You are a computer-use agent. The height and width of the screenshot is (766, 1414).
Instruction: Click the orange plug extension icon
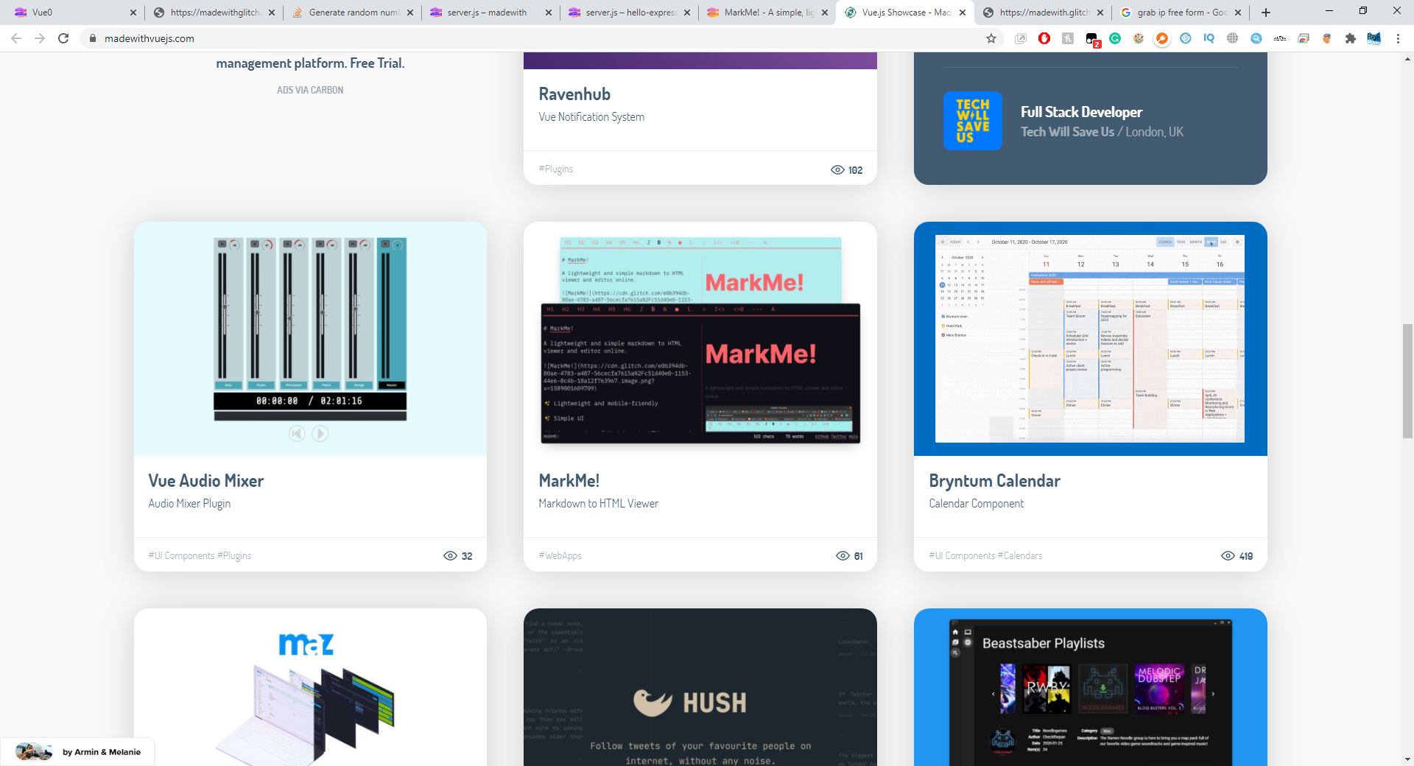click(x=1162, y=38)
